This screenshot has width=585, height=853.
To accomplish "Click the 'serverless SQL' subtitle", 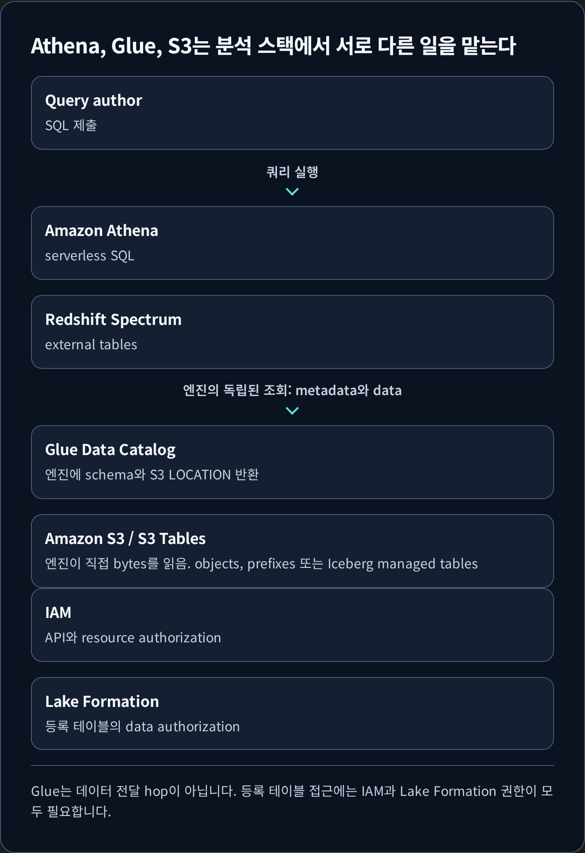I will tap(90, 256).
